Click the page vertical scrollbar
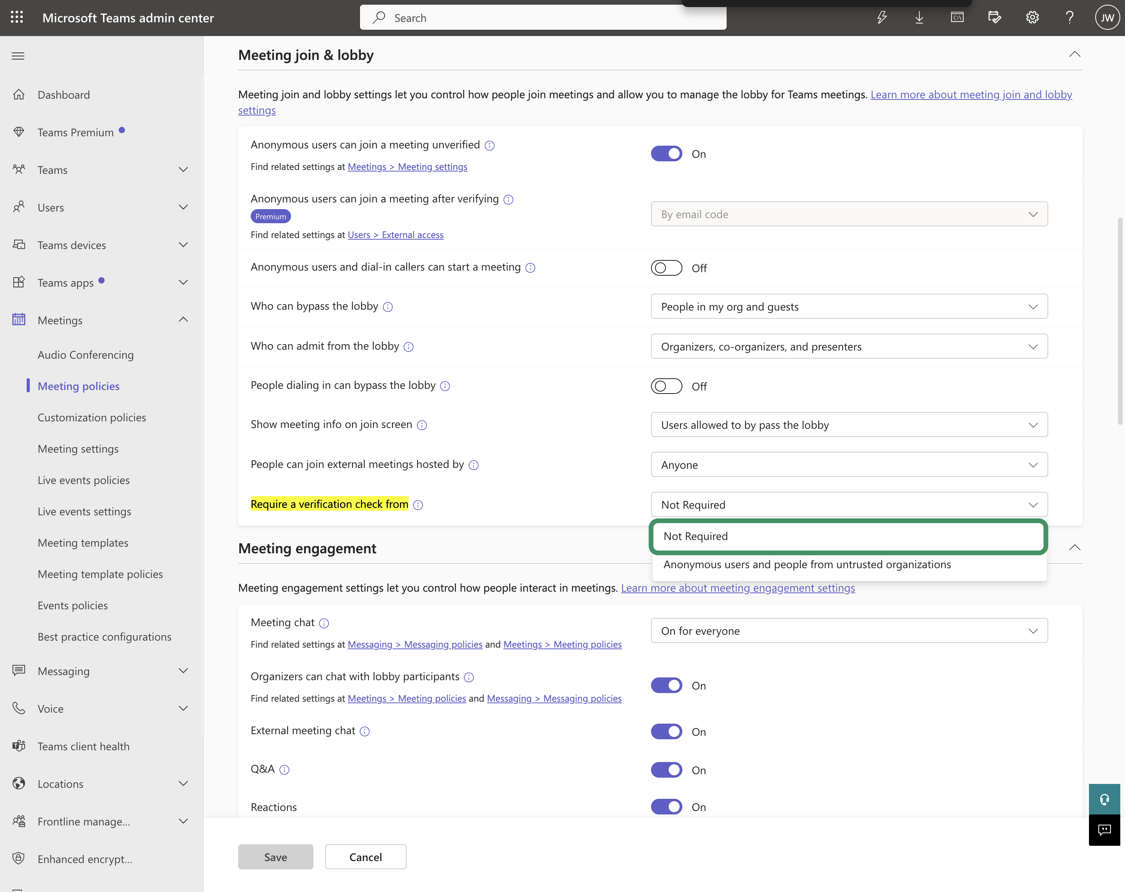Image resolution: width=1125 pixels, height=892 pixels. [x=1120, y=321]
